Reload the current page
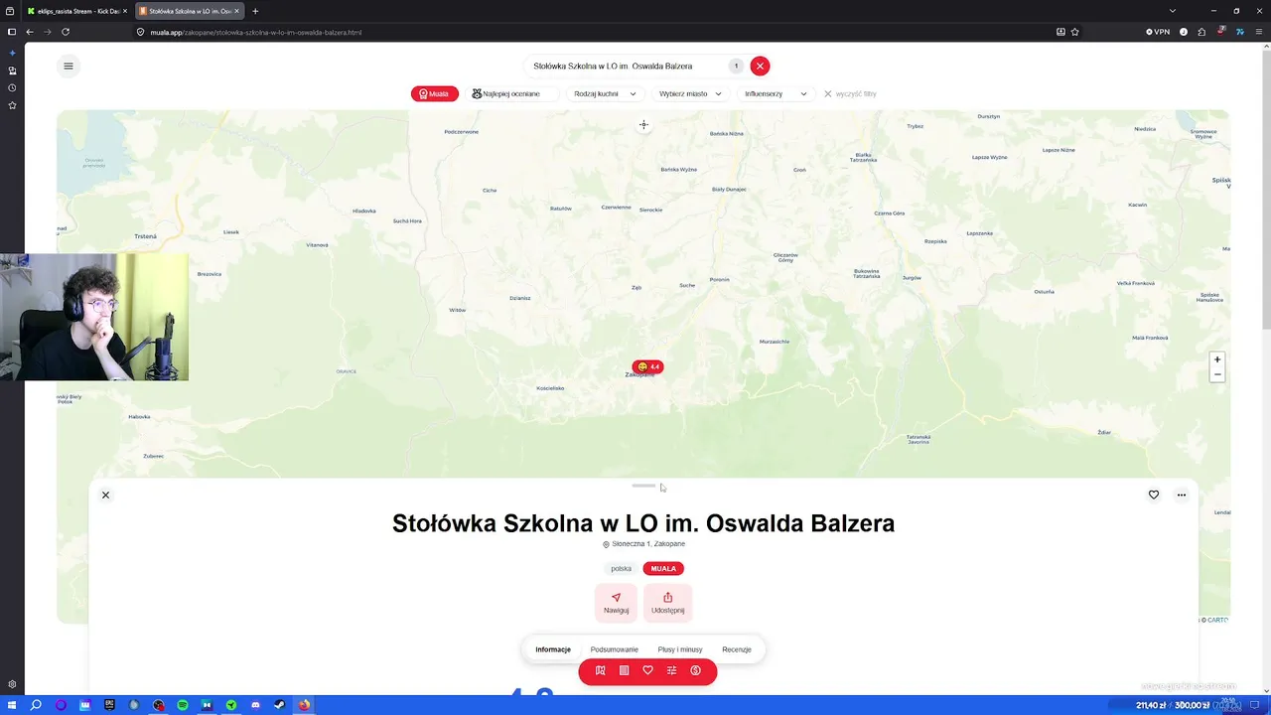1271x715 pixels. point(66,32)
